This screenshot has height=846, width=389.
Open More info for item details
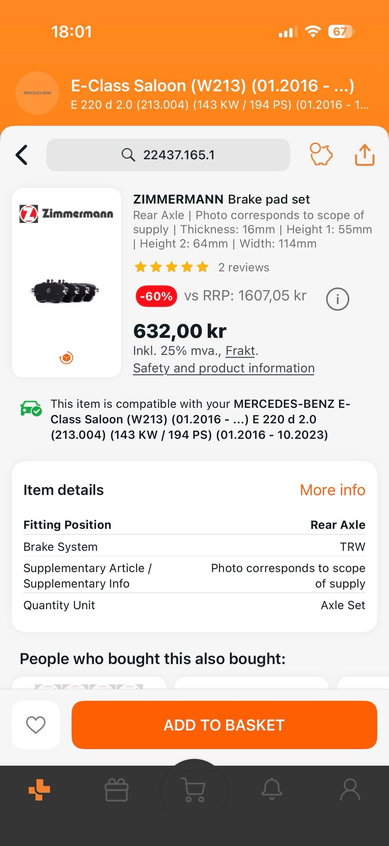[x=332, y=490]
